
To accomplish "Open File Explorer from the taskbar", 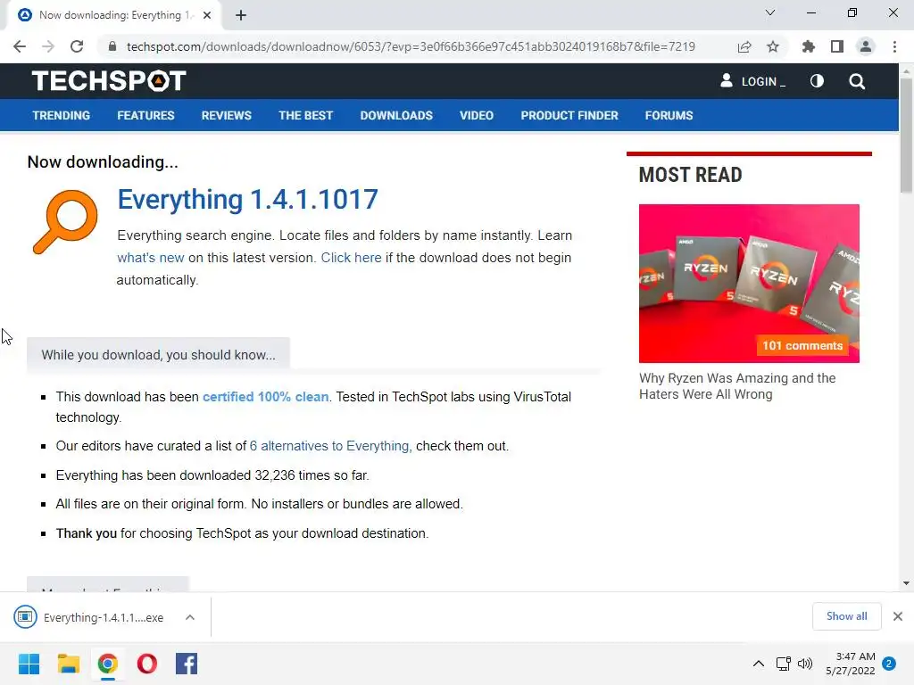I will tap(68, 664).
